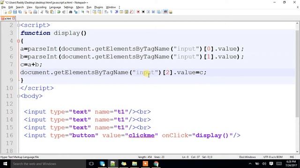This screenshot has height=168, width=300.
Task: Click the Replace toolbar icon
Action: point(76,12)
